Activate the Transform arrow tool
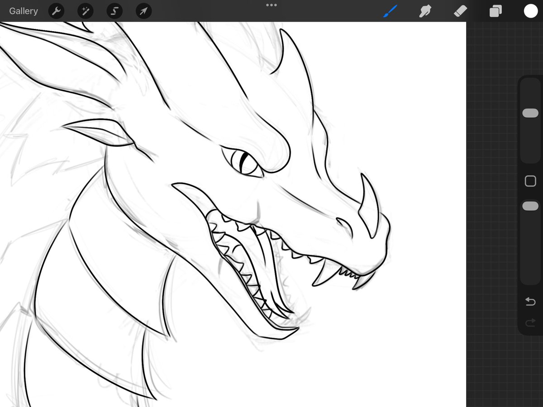543x407 pixels. coord(143,11)
